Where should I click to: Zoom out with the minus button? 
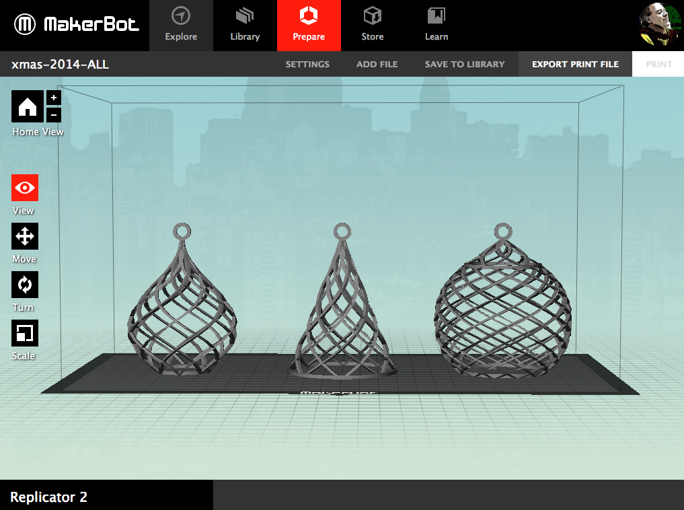(x=54, y=115)
